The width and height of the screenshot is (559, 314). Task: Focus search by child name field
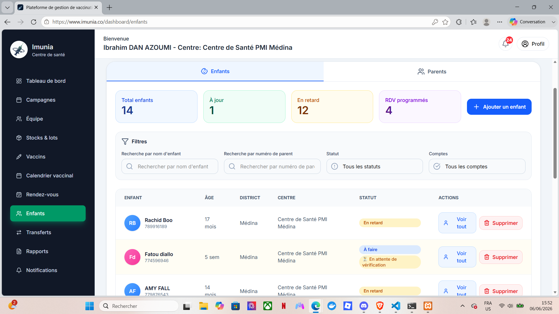(x=170, y=166)
